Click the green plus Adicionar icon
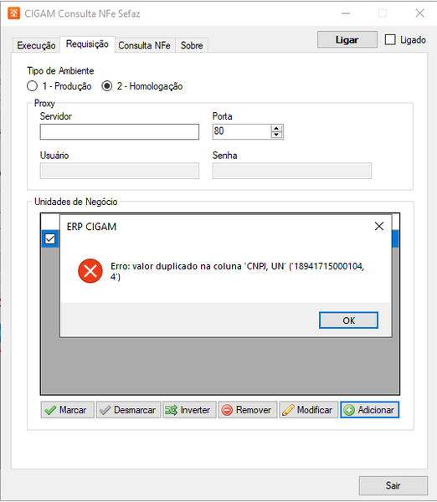 (349, 410)
